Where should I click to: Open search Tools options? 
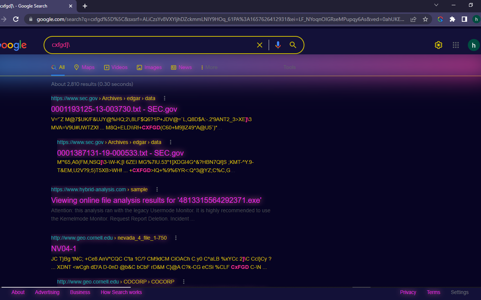290,67
